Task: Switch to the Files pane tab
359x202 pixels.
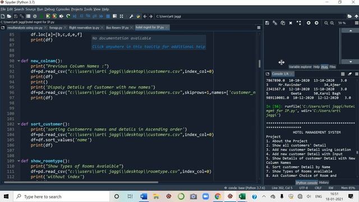Action: (x=333, y=67)
